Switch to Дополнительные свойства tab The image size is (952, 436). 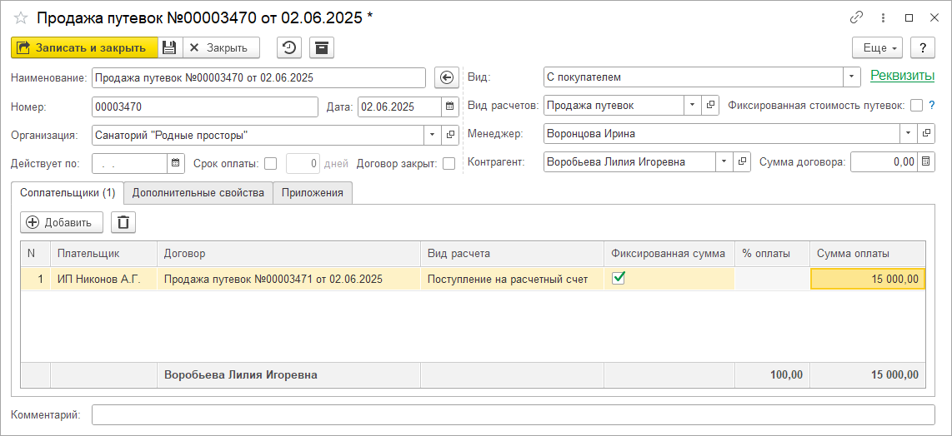pos(198,193)
